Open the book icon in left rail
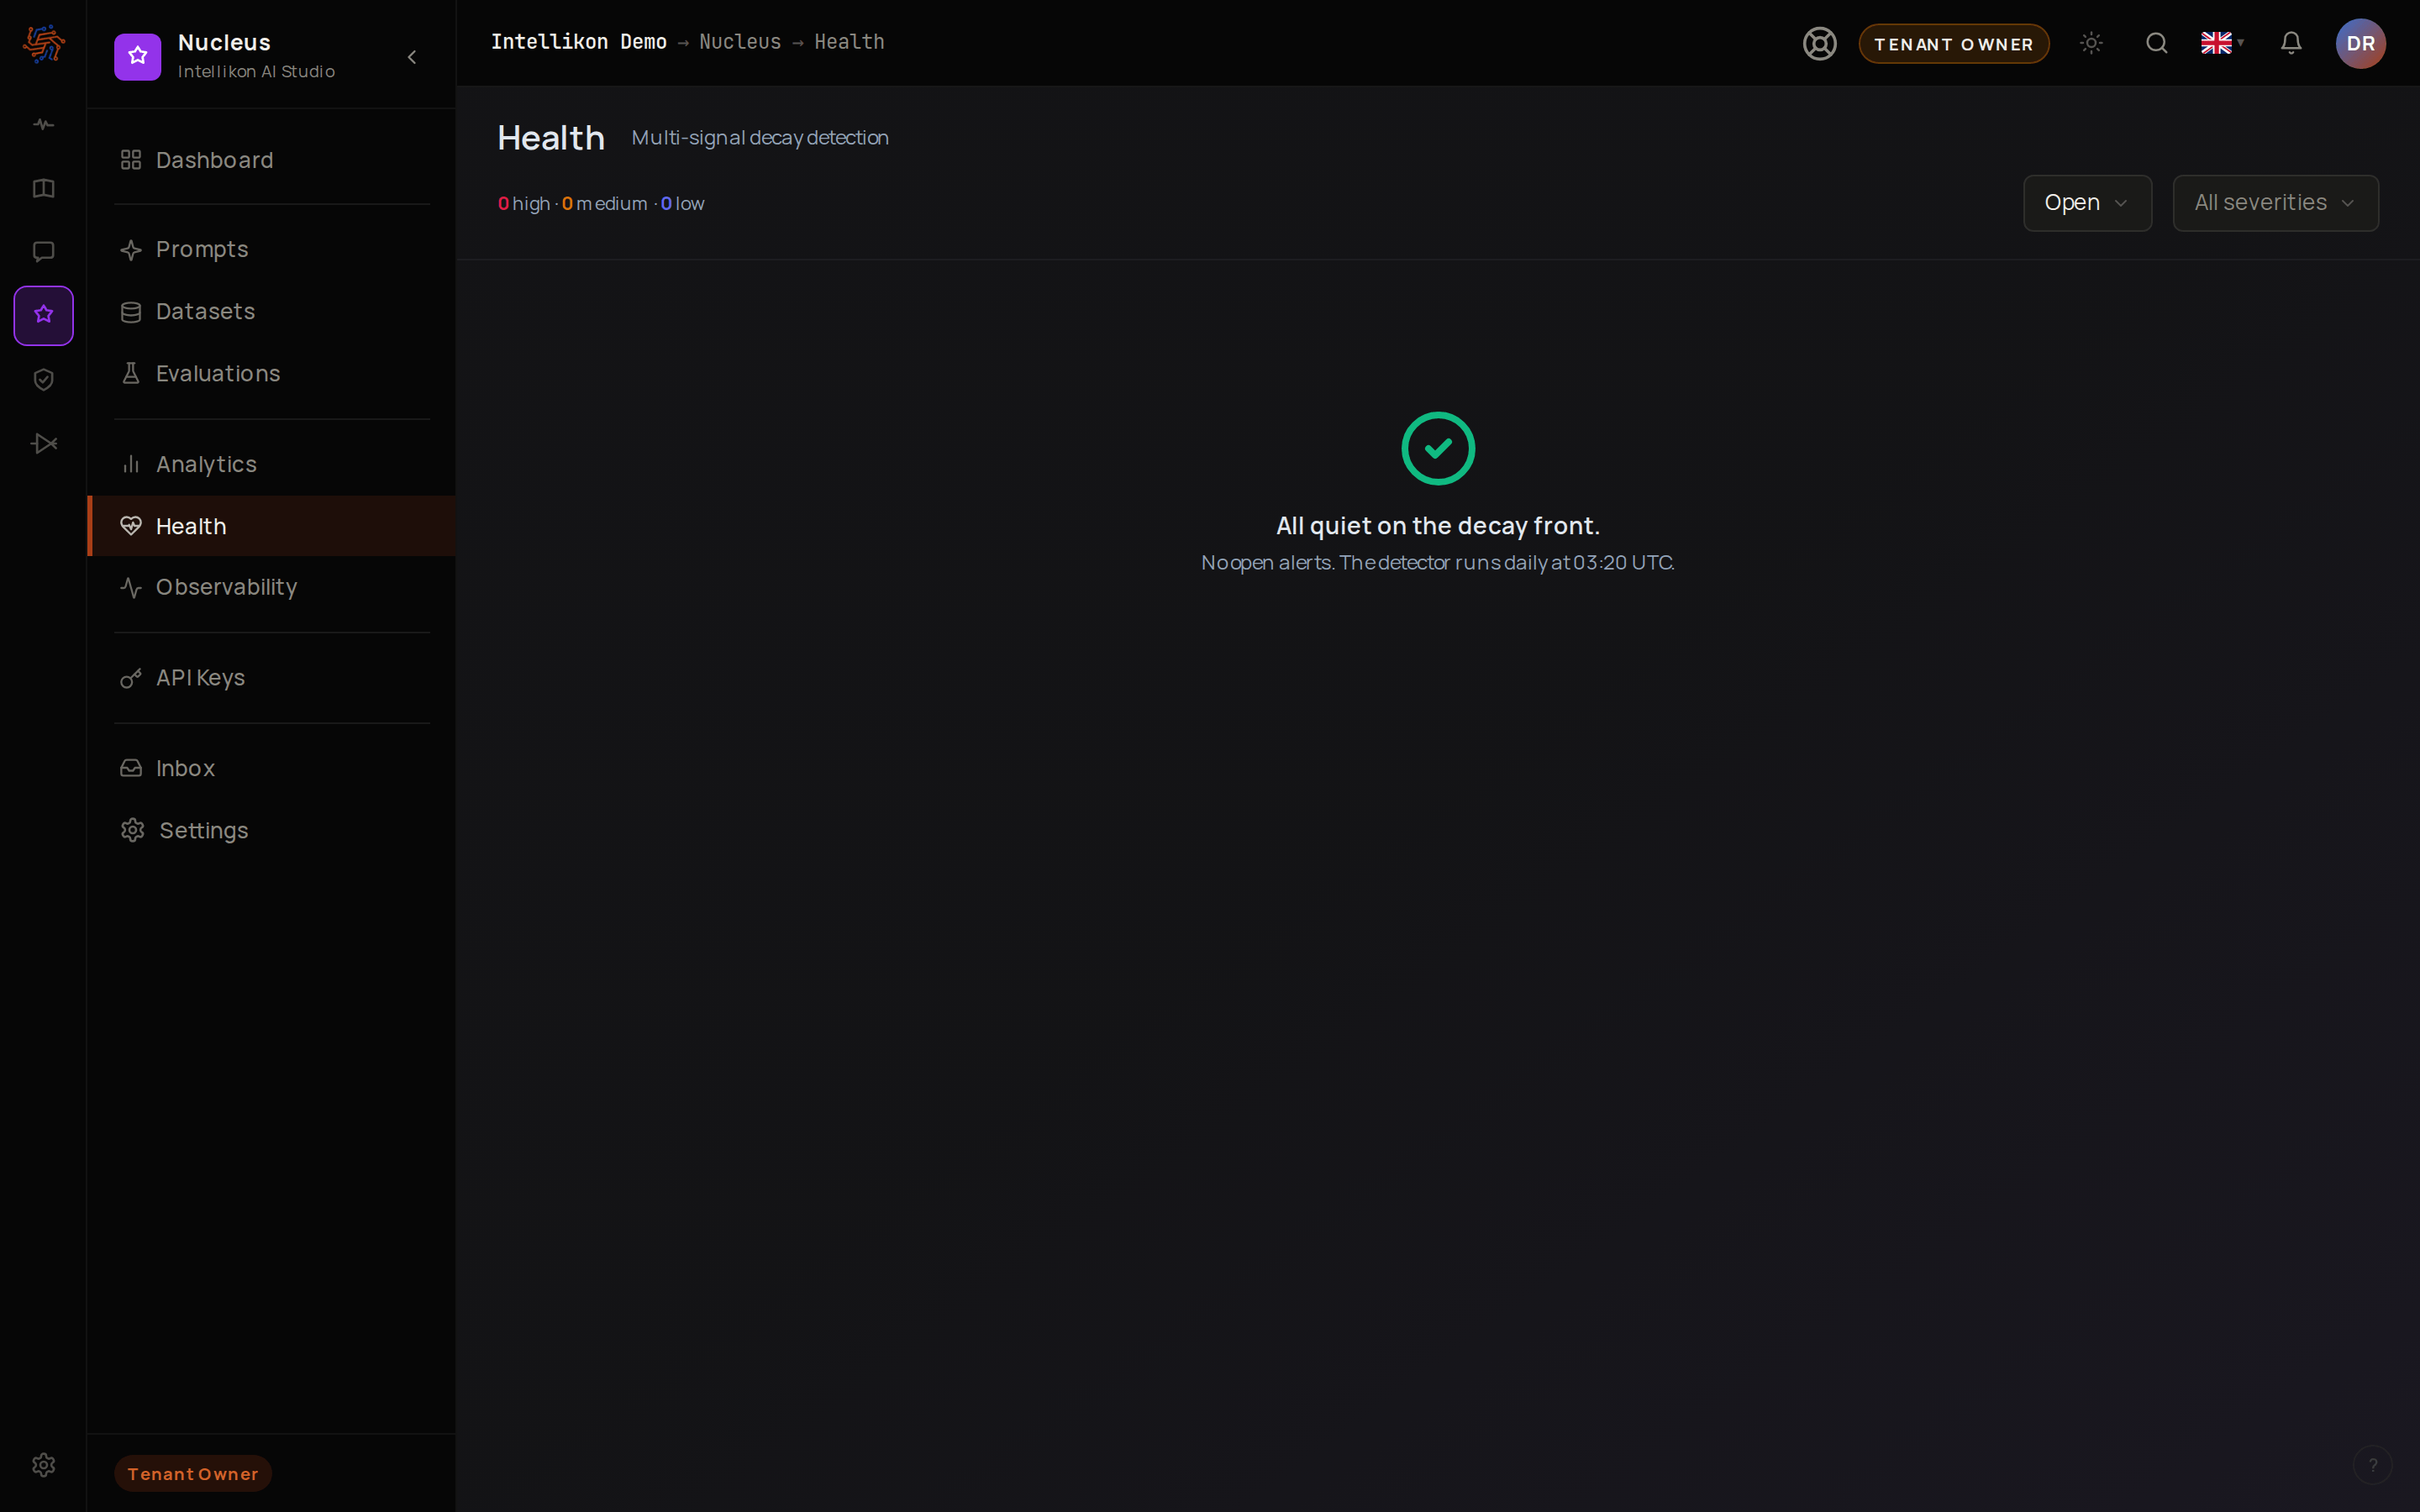The height and width of the screenshot is (1512, 2420). coord(43,189)
